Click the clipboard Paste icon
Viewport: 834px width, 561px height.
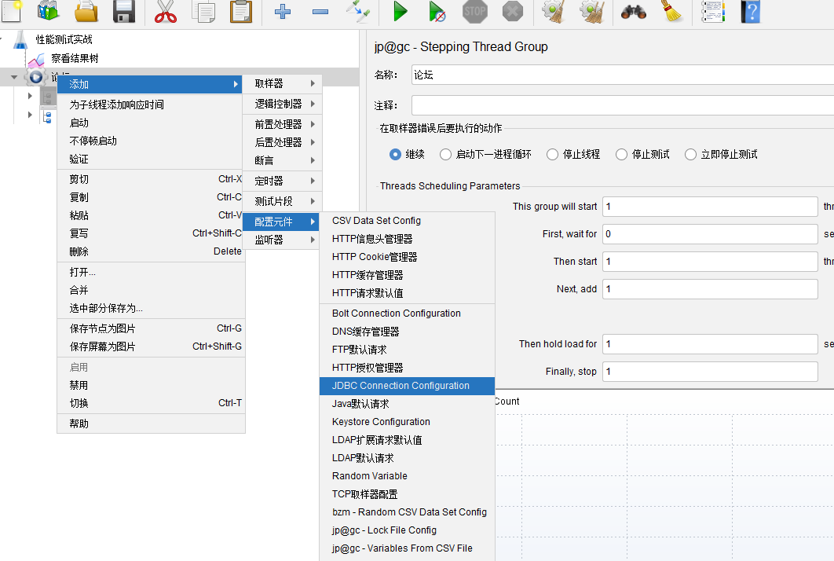click(x=241, y=11)
